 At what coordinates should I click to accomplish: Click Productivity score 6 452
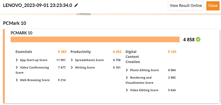point(117,52)
